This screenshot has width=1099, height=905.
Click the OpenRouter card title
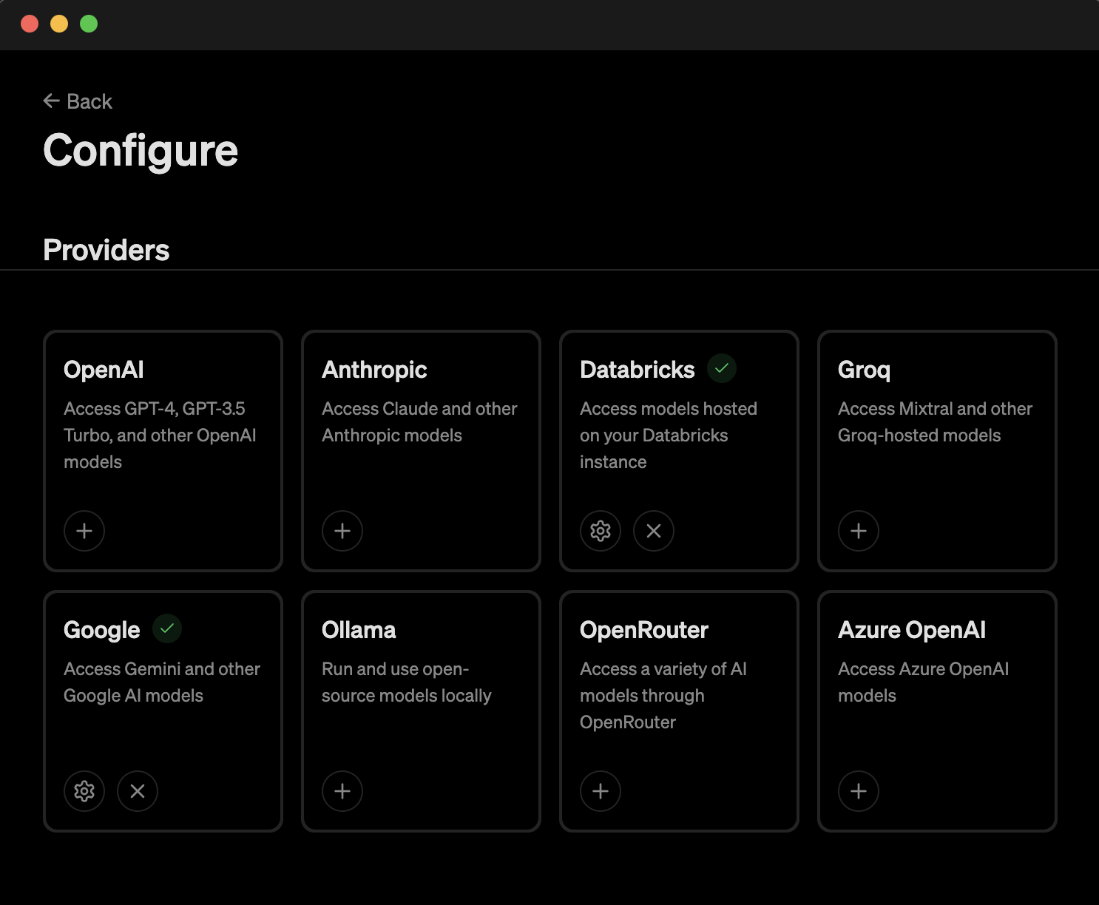(x=644, y=630)
